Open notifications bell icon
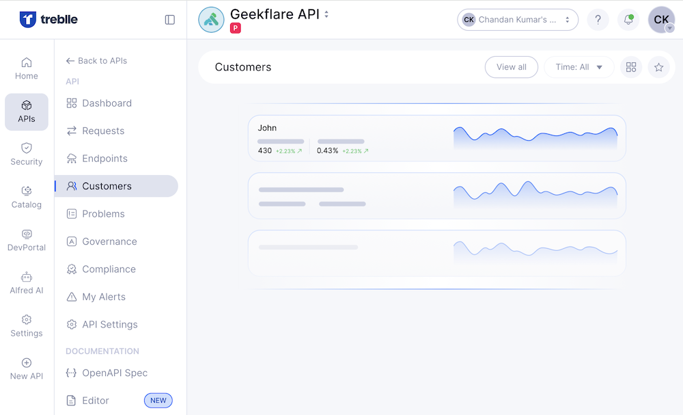Screen dimensions: 683x415 pyautogui.click(x=628, y=20)
